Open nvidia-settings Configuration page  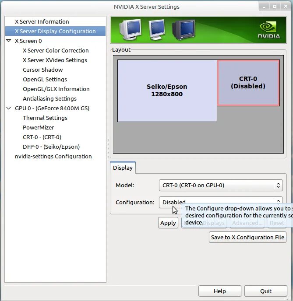pos(53,157)
